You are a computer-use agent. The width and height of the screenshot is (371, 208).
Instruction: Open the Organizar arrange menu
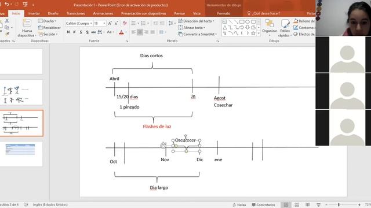click(x=269, y=28)
